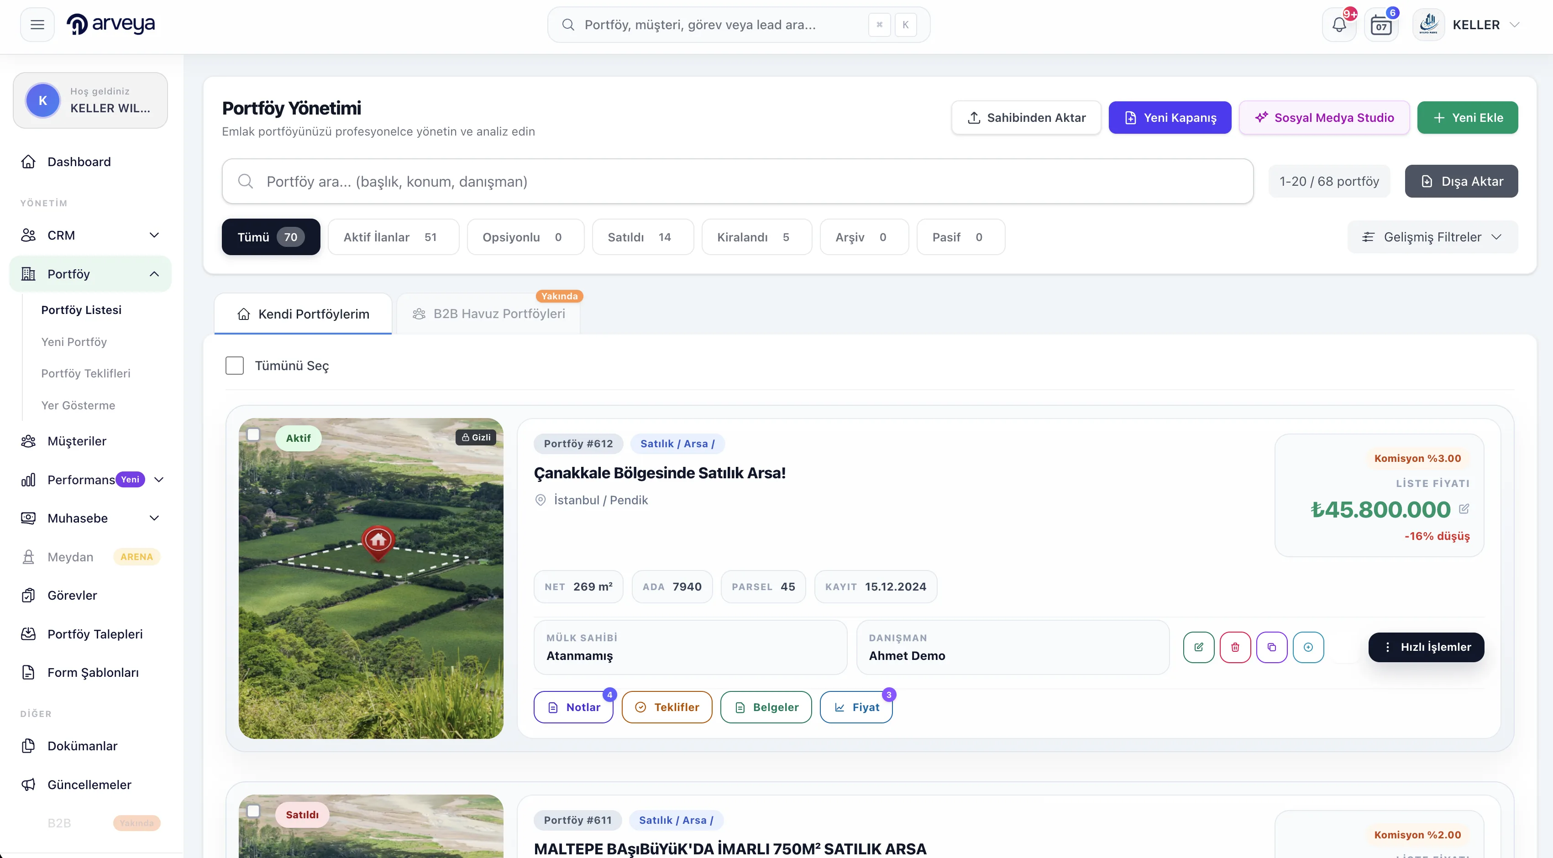Open Görevler via its clipboard icon
The image size is (1553, 858).
point(28,595)
